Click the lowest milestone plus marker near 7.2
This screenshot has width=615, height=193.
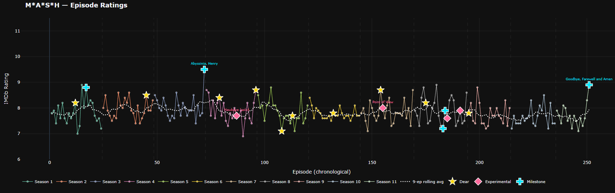tap(443, 128)
